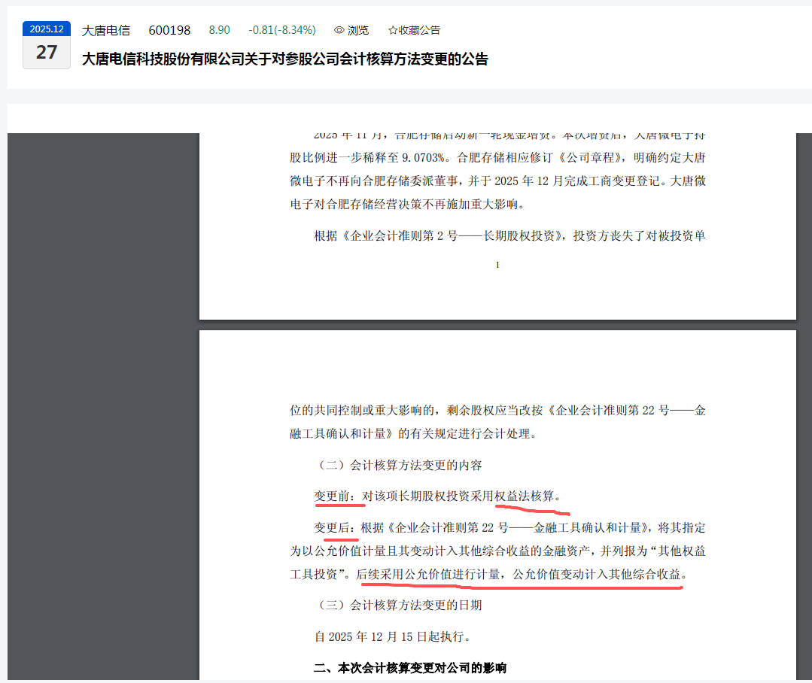Click the 2025.12 date badge
The image size is (812, 683).
click(47, 29)
